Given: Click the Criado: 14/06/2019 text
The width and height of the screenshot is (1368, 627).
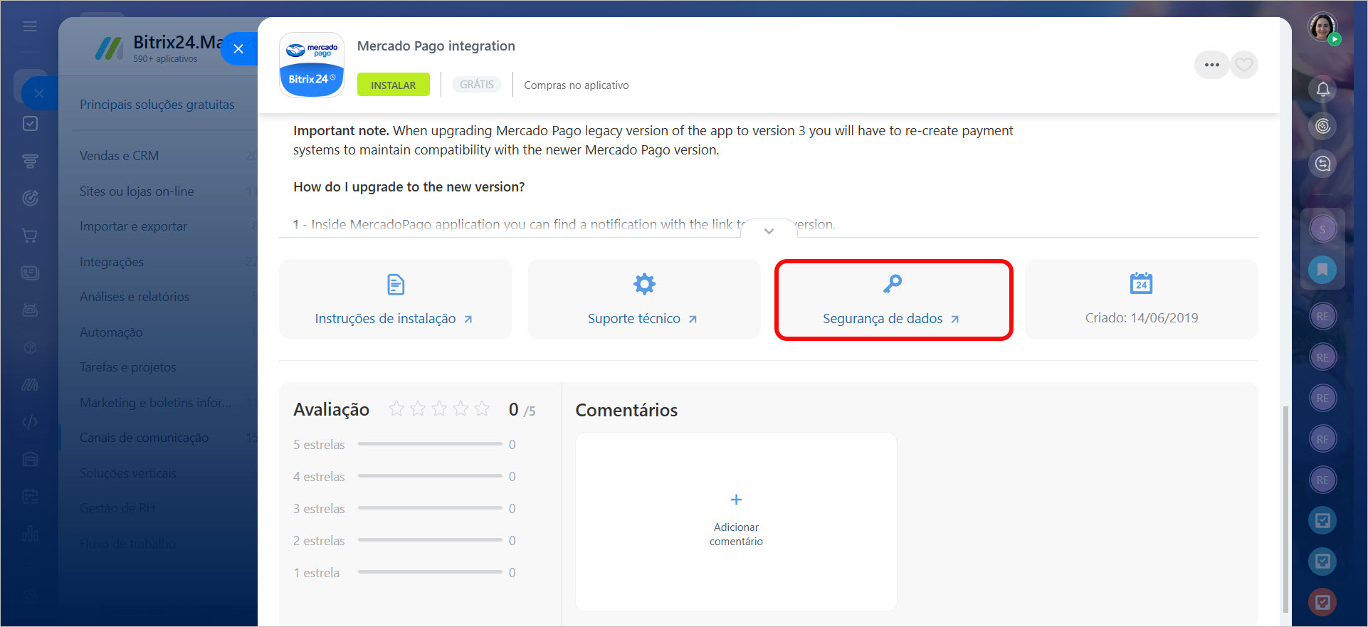Looking at the screenshot, I should pos(1142,318).
